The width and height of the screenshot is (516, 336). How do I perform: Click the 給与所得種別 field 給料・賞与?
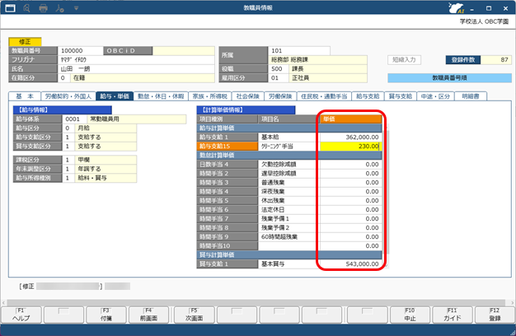[106, 178]
